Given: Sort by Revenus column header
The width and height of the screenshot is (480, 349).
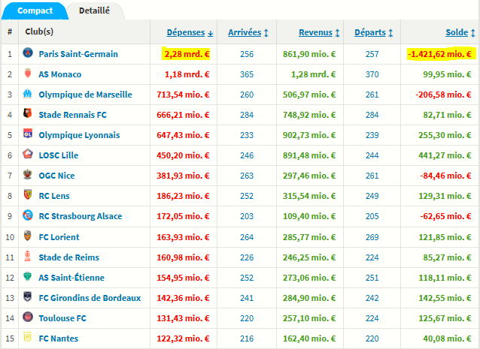Looking at the screenshot, I should 319,32.
